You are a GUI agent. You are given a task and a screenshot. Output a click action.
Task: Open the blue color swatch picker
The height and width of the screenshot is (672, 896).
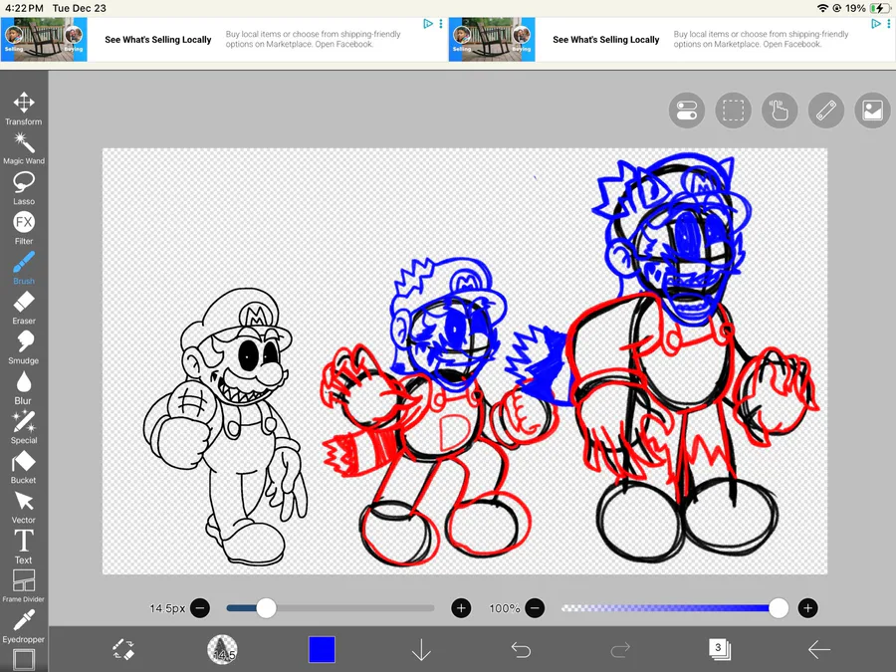point(322,650)
